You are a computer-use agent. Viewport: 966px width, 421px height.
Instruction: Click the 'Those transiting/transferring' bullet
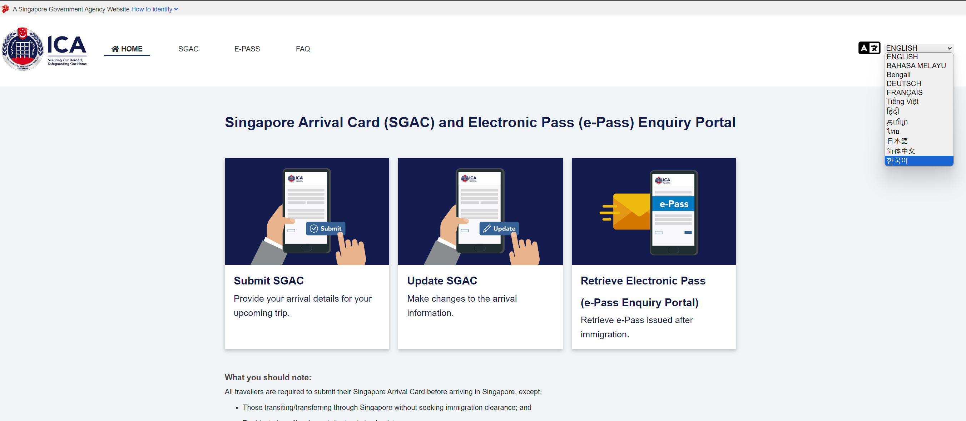[387, 407]
